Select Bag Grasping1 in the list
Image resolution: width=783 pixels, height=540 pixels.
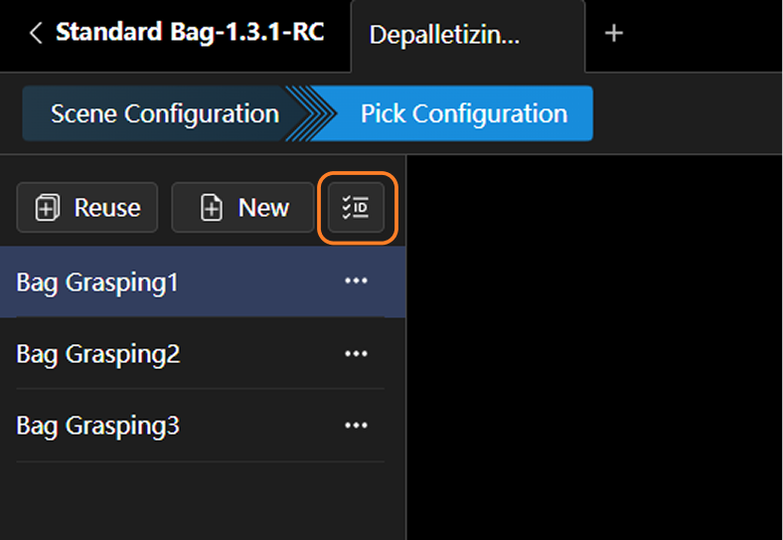coord(97,282)
